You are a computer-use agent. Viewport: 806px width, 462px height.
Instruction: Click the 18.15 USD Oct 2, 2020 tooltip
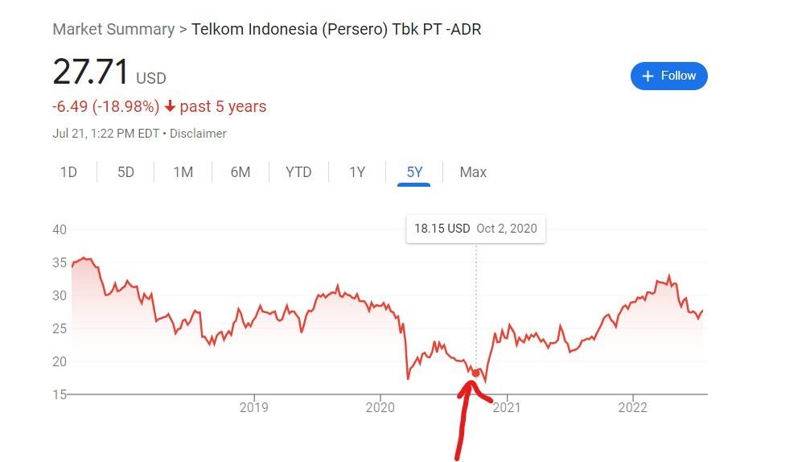[x=475, y=229]
